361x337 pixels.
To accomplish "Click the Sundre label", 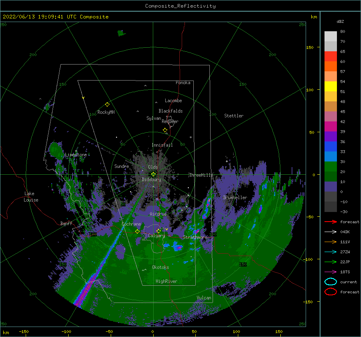I will pyautogui.click(x=122, y=166).
